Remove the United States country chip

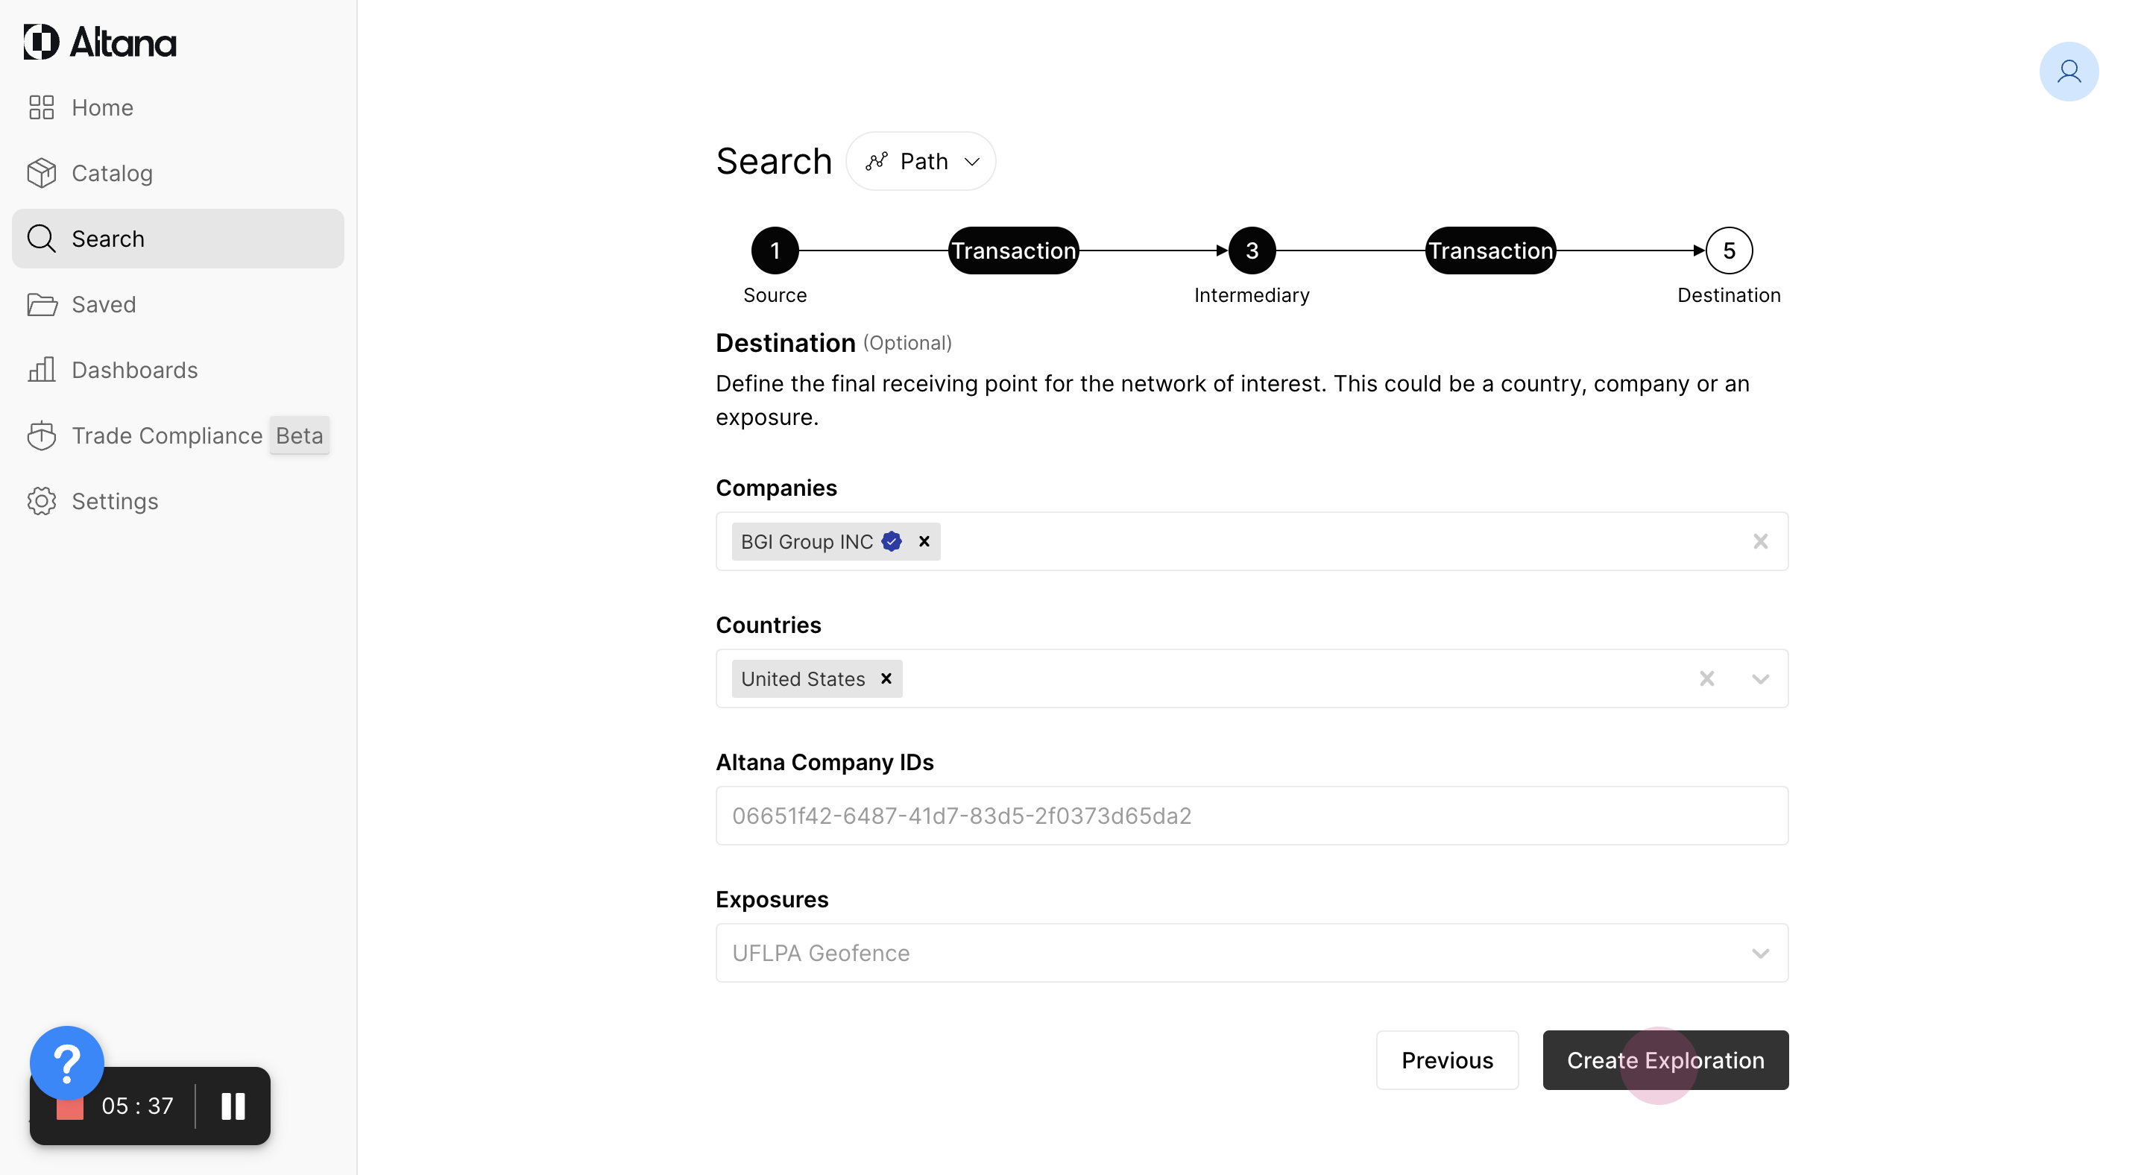886,678
